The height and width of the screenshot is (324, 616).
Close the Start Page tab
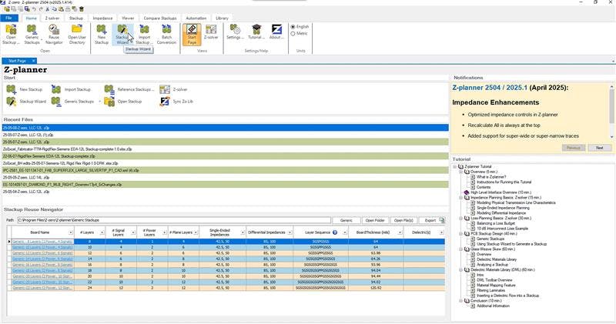[34, 61]
